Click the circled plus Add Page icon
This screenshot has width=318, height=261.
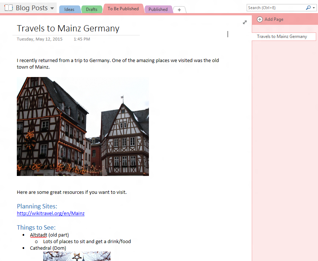pos(260,19)
